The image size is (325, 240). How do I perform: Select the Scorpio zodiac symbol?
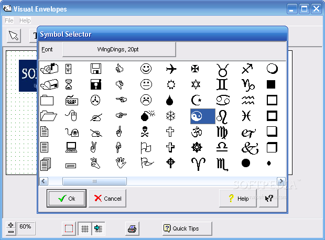coord(222,165)
